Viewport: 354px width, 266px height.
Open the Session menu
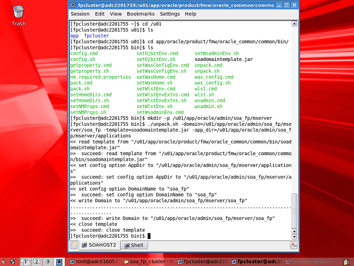tap(80, 14)
